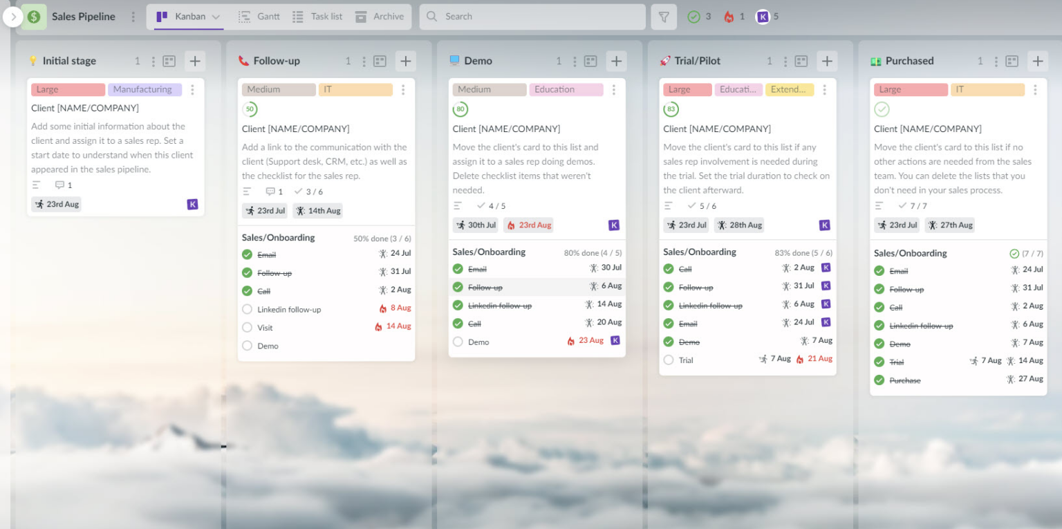Click the 50 percent progress circle

[x=250, y=109]
